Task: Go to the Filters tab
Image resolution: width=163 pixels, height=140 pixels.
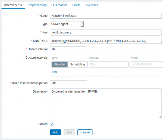Action: coord(76,5)
